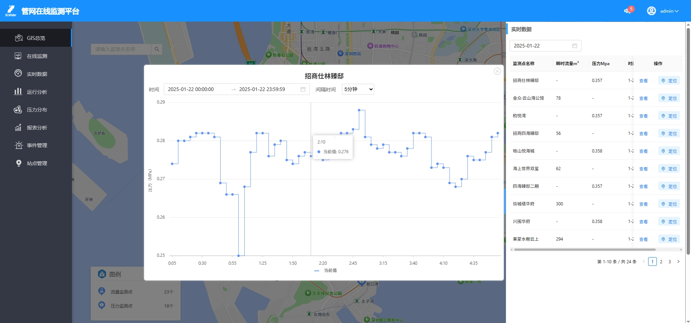Image resolution: width=691 pixels, height=323 pixels.
Task: Click the table horizontal scrollbar
Action: [585, 250]
